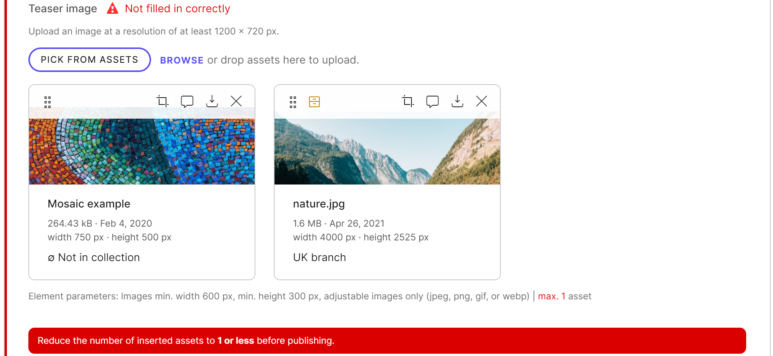Screen dimensions: 773x356
Task: Click the Browse upload link
Action: pos(182,60)
